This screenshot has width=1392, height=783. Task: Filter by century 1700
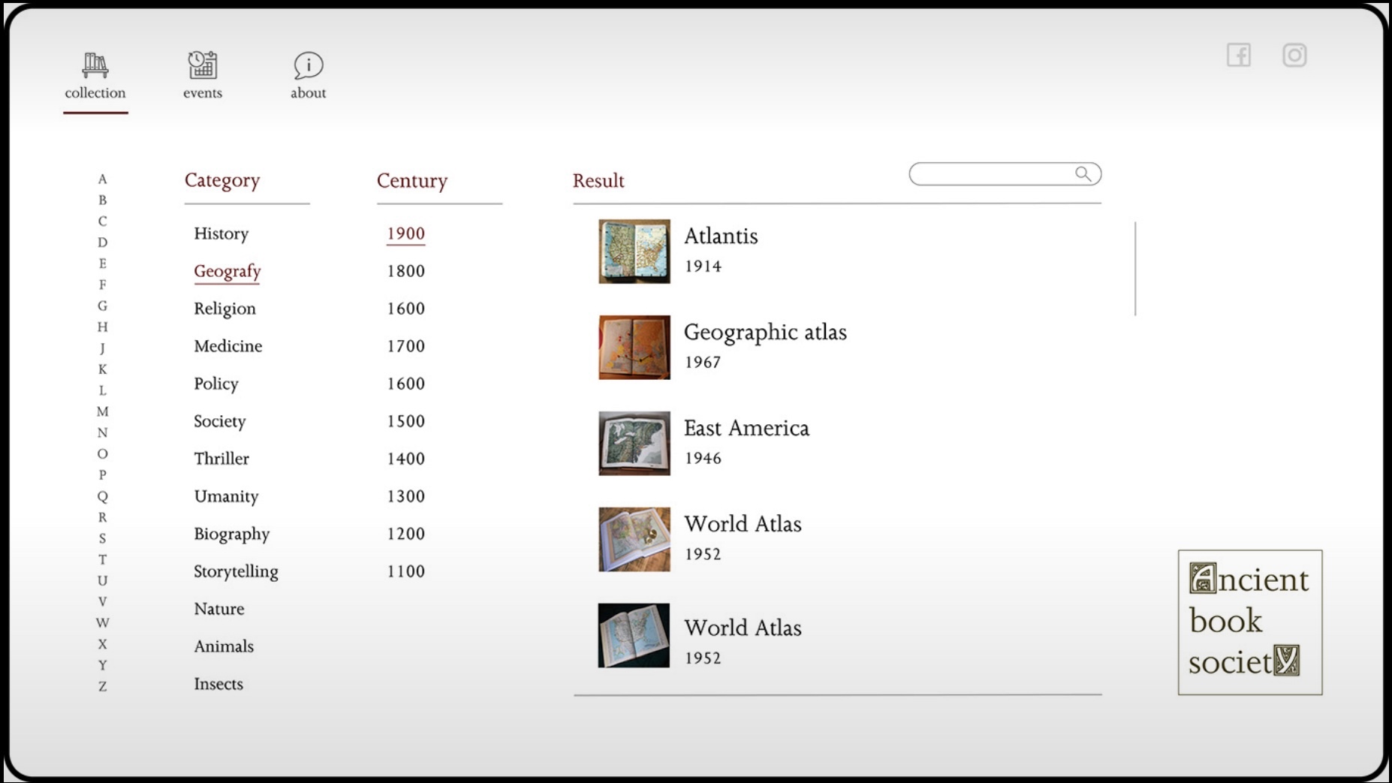tap(406, 346)
